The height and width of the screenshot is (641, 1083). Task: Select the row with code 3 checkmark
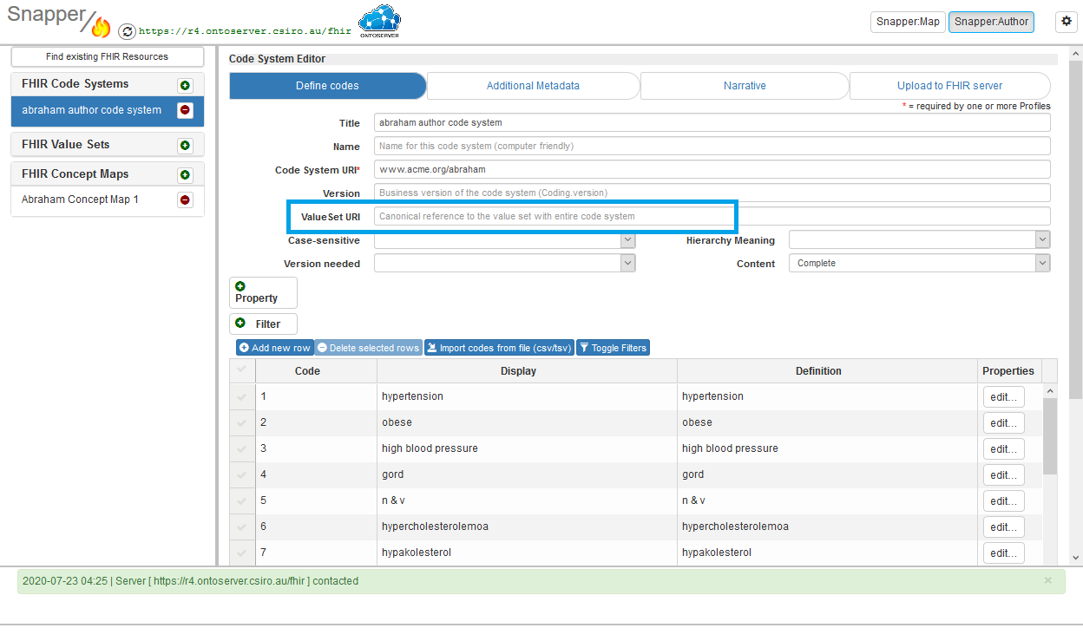point(242,448)
